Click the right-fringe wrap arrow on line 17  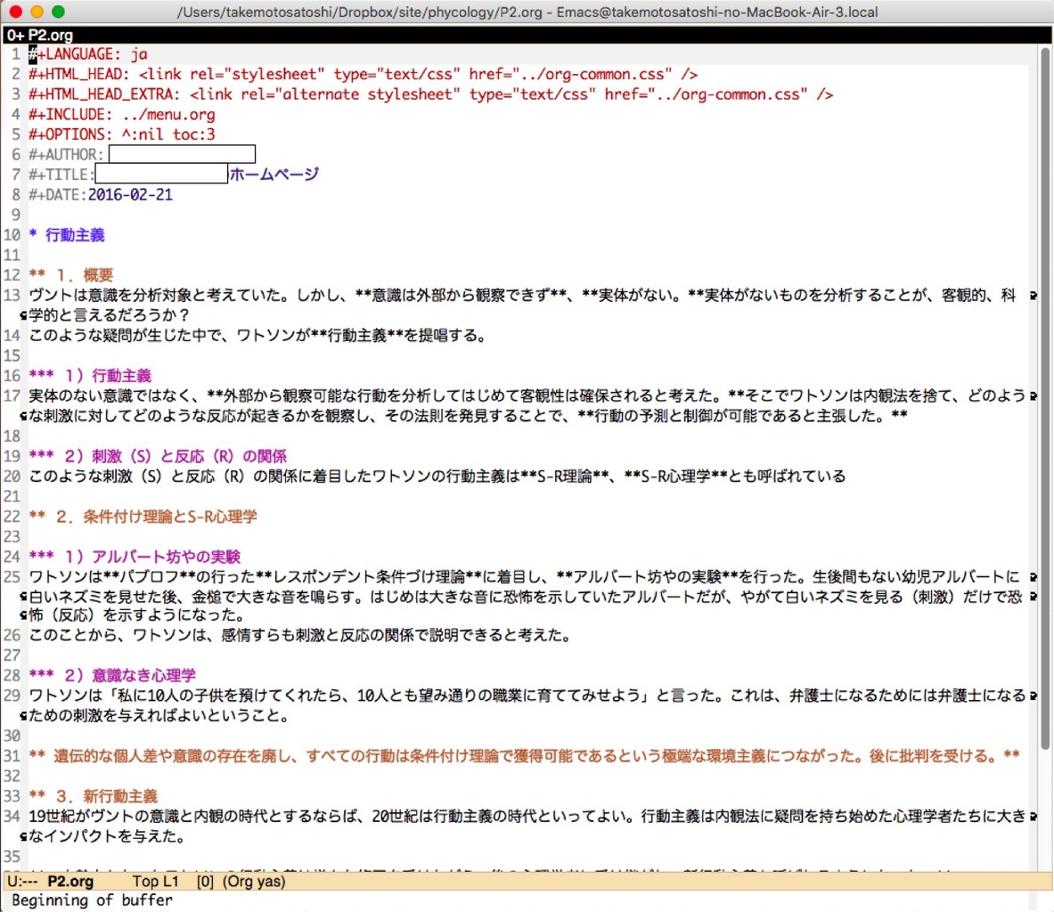pyautogui.click(x=1034, y=395)
